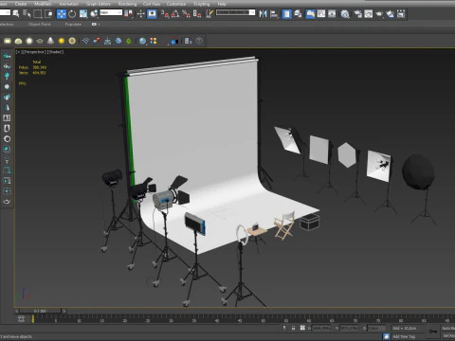Step time slider to next frame
455x341 pixels.
click(64, 311)
